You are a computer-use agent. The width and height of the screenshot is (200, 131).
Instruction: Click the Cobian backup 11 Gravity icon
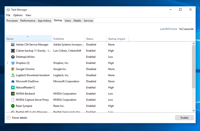pyautogui.click(x=13, y=51)
